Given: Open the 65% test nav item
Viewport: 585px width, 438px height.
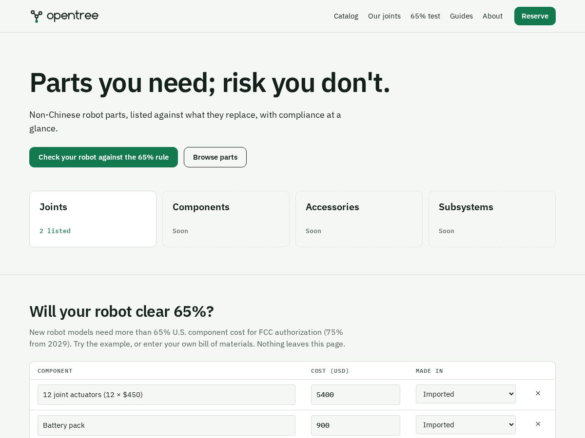Looking at the screenshot, I should (x=425, y=16).
